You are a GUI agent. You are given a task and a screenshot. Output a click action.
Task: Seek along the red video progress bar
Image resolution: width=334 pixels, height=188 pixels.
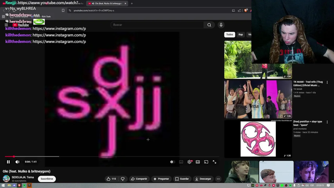click(112, 156)
